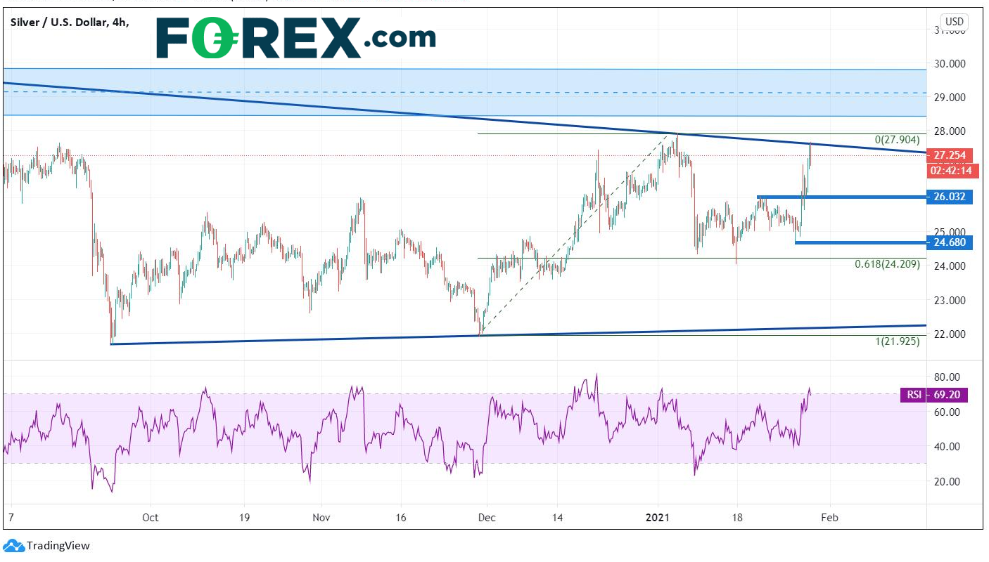Click Dec on the time axis
The height and width of the screenshot is (562, 989).
click(x=486, y=517)
